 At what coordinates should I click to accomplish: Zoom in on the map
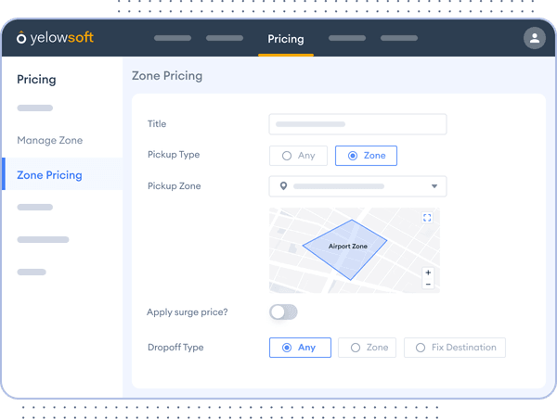(427, 273)
